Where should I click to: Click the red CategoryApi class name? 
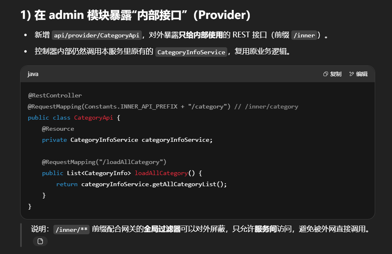pyautogui.click(x=93, y=118)
